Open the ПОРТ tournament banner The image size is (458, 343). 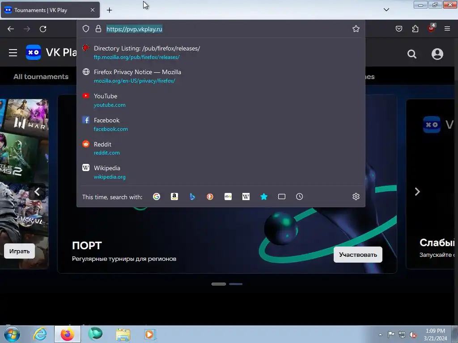pos(227,184)
